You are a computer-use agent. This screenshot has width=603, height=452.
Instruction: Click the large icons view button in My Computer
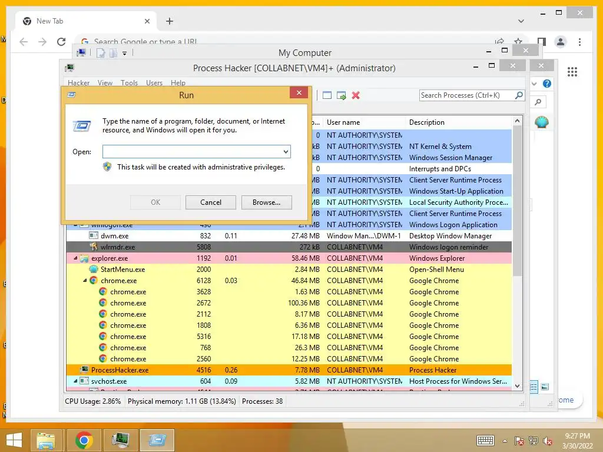pyautogui.click(x=545, y=387)
